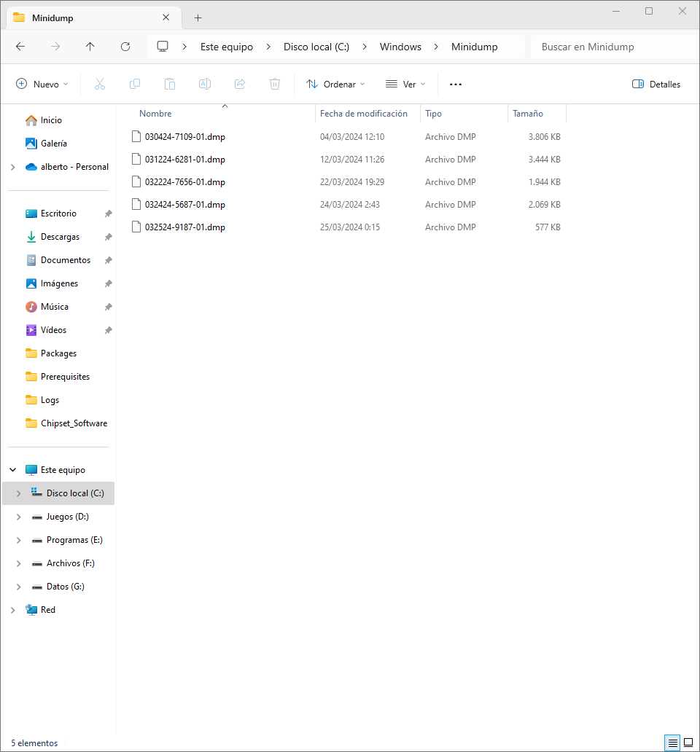
Task: Click chevron after Windows in breadcrumb
Action: [436, 47]
